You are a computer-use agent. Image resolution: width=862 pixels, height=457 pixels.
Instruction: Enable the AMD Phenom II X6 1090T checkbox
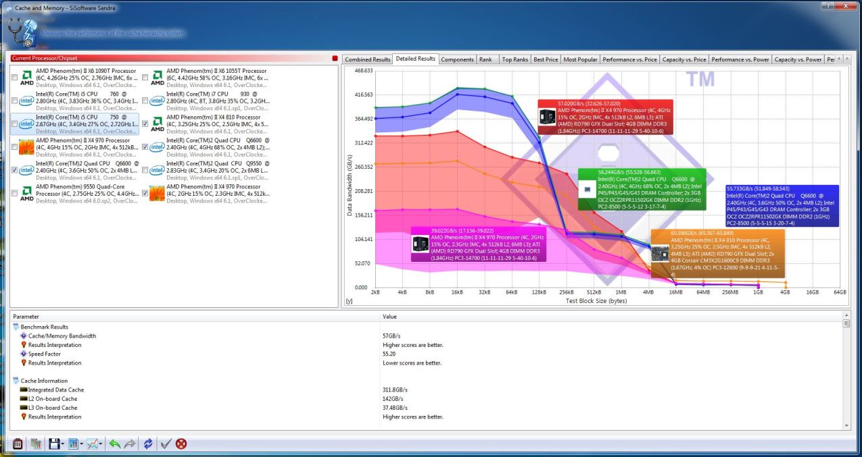15,78
